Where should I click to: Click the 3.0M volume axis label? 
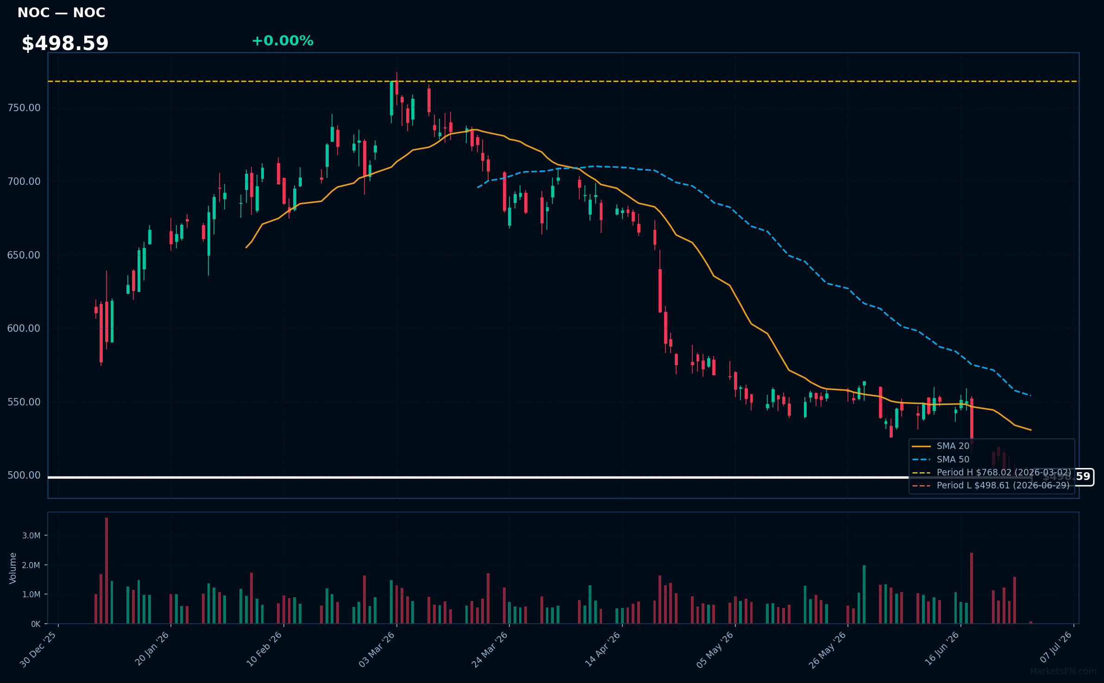pyautogui.click(x=31, y=536)
